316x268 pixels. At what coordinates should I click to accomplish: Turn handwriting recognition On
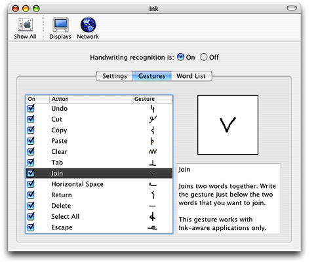click(x=180, y=57)
